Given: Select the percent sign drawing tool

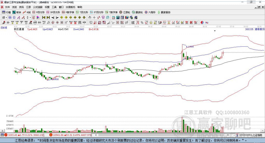Looking at the screenshot, I should (x=142, y=22).
